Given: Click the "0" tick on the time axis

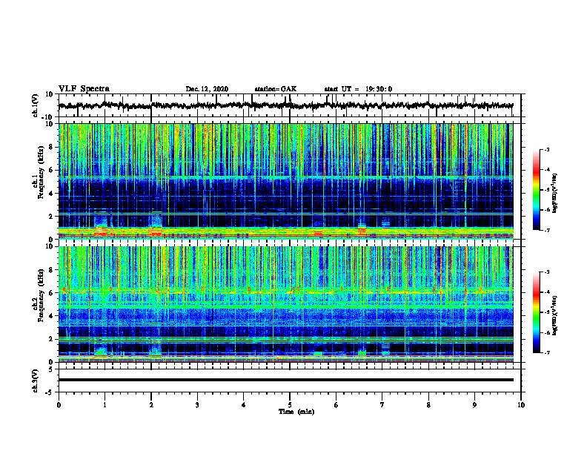Looking at the screenshot, I should (59, 405).
